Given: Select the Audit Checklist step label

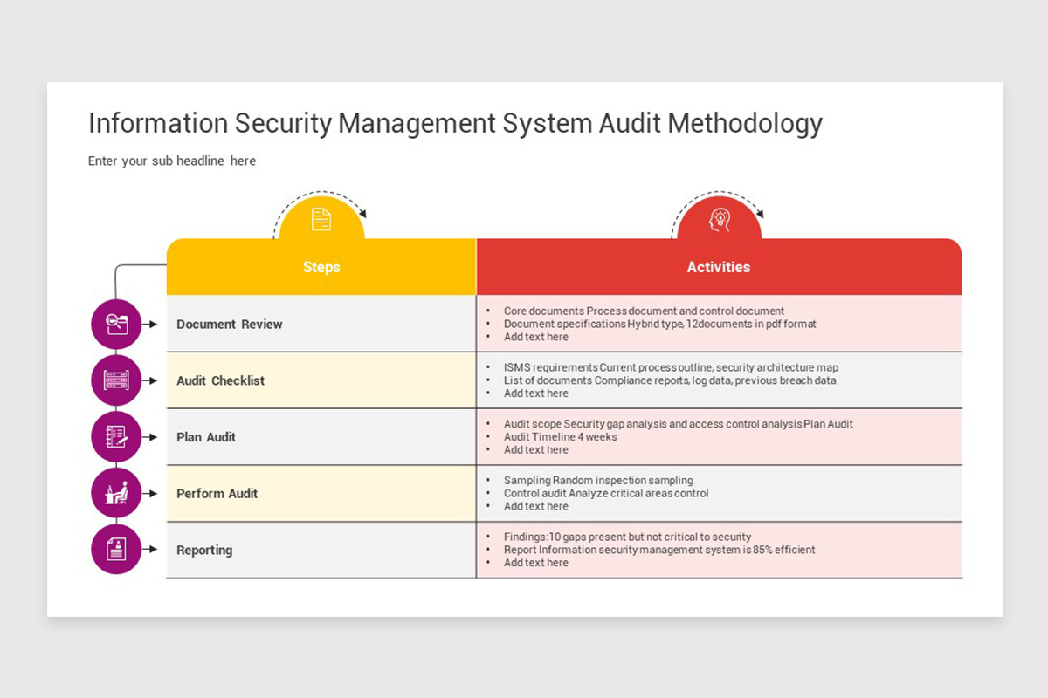Looking at the screenshot, I should [x=220, y=380].
